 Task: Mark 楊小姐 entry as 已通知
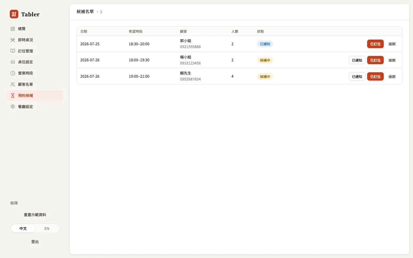point(357,60)
